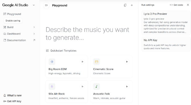The image size is (191, 105).
Task: Select the Cinematic Score template title
Action: coord(103,69)
